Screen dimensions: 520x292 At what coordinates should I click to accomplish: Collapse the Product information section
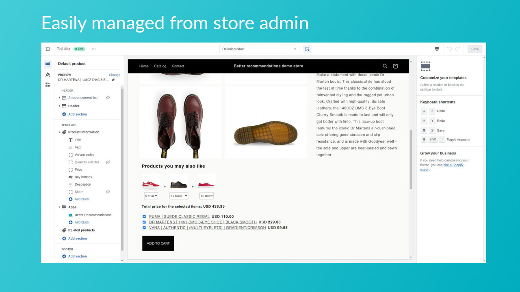point(59,132)
